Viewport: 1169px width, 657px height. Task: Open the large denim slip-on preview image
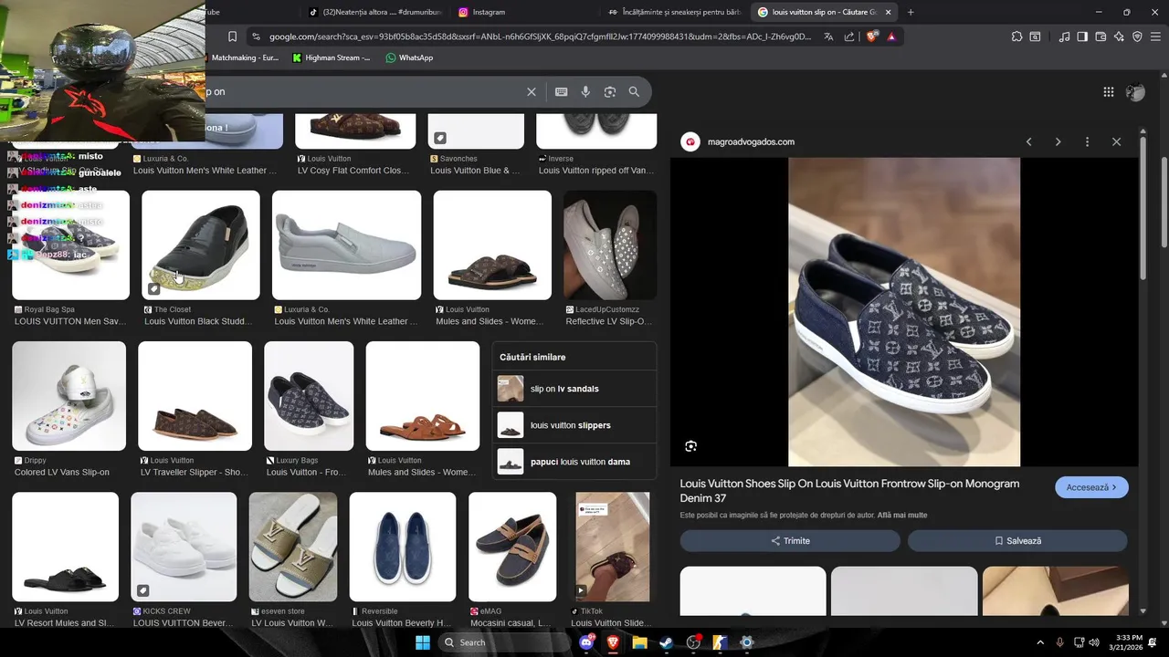click(x=904, y=312)
